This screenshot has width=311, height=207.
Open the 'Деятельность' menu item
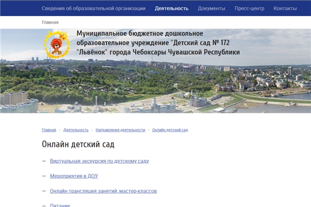tap(172, 9)
